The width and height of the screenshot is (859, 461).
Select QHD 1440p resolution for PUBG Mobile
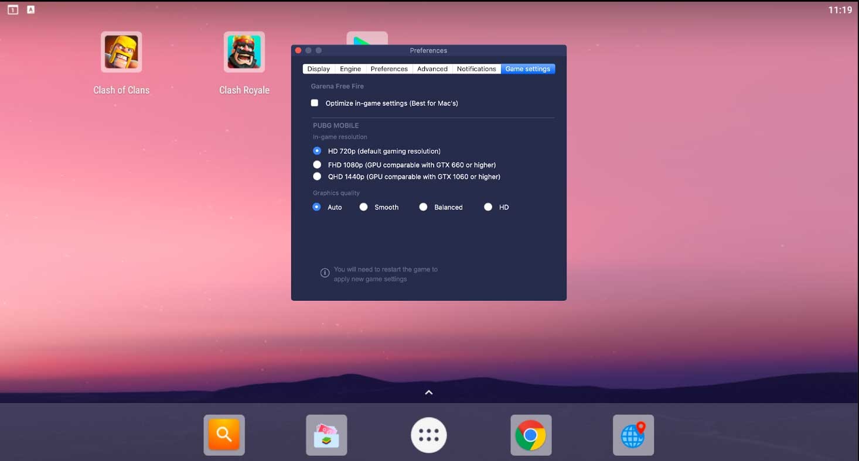(317, 176)
